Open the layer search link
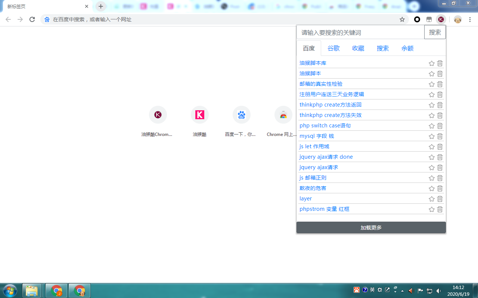478x298 pixels. coord(305,199)
